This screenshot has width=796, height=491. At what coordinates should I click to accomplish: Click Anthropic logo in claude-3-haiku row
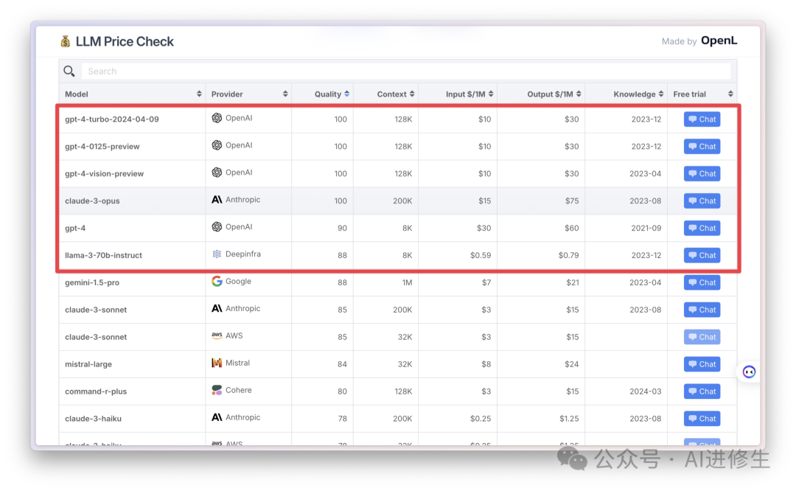click(217, 417)
